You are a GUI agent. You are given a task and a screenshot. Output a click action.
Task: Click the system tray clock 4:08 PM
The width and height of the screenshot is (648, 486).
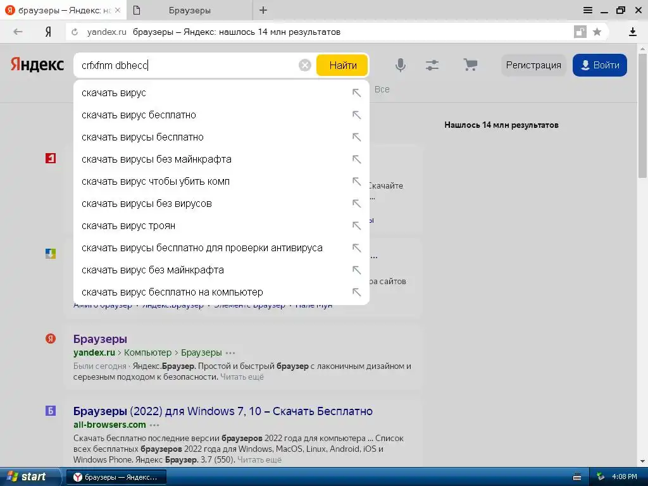(x=624, y=477)
